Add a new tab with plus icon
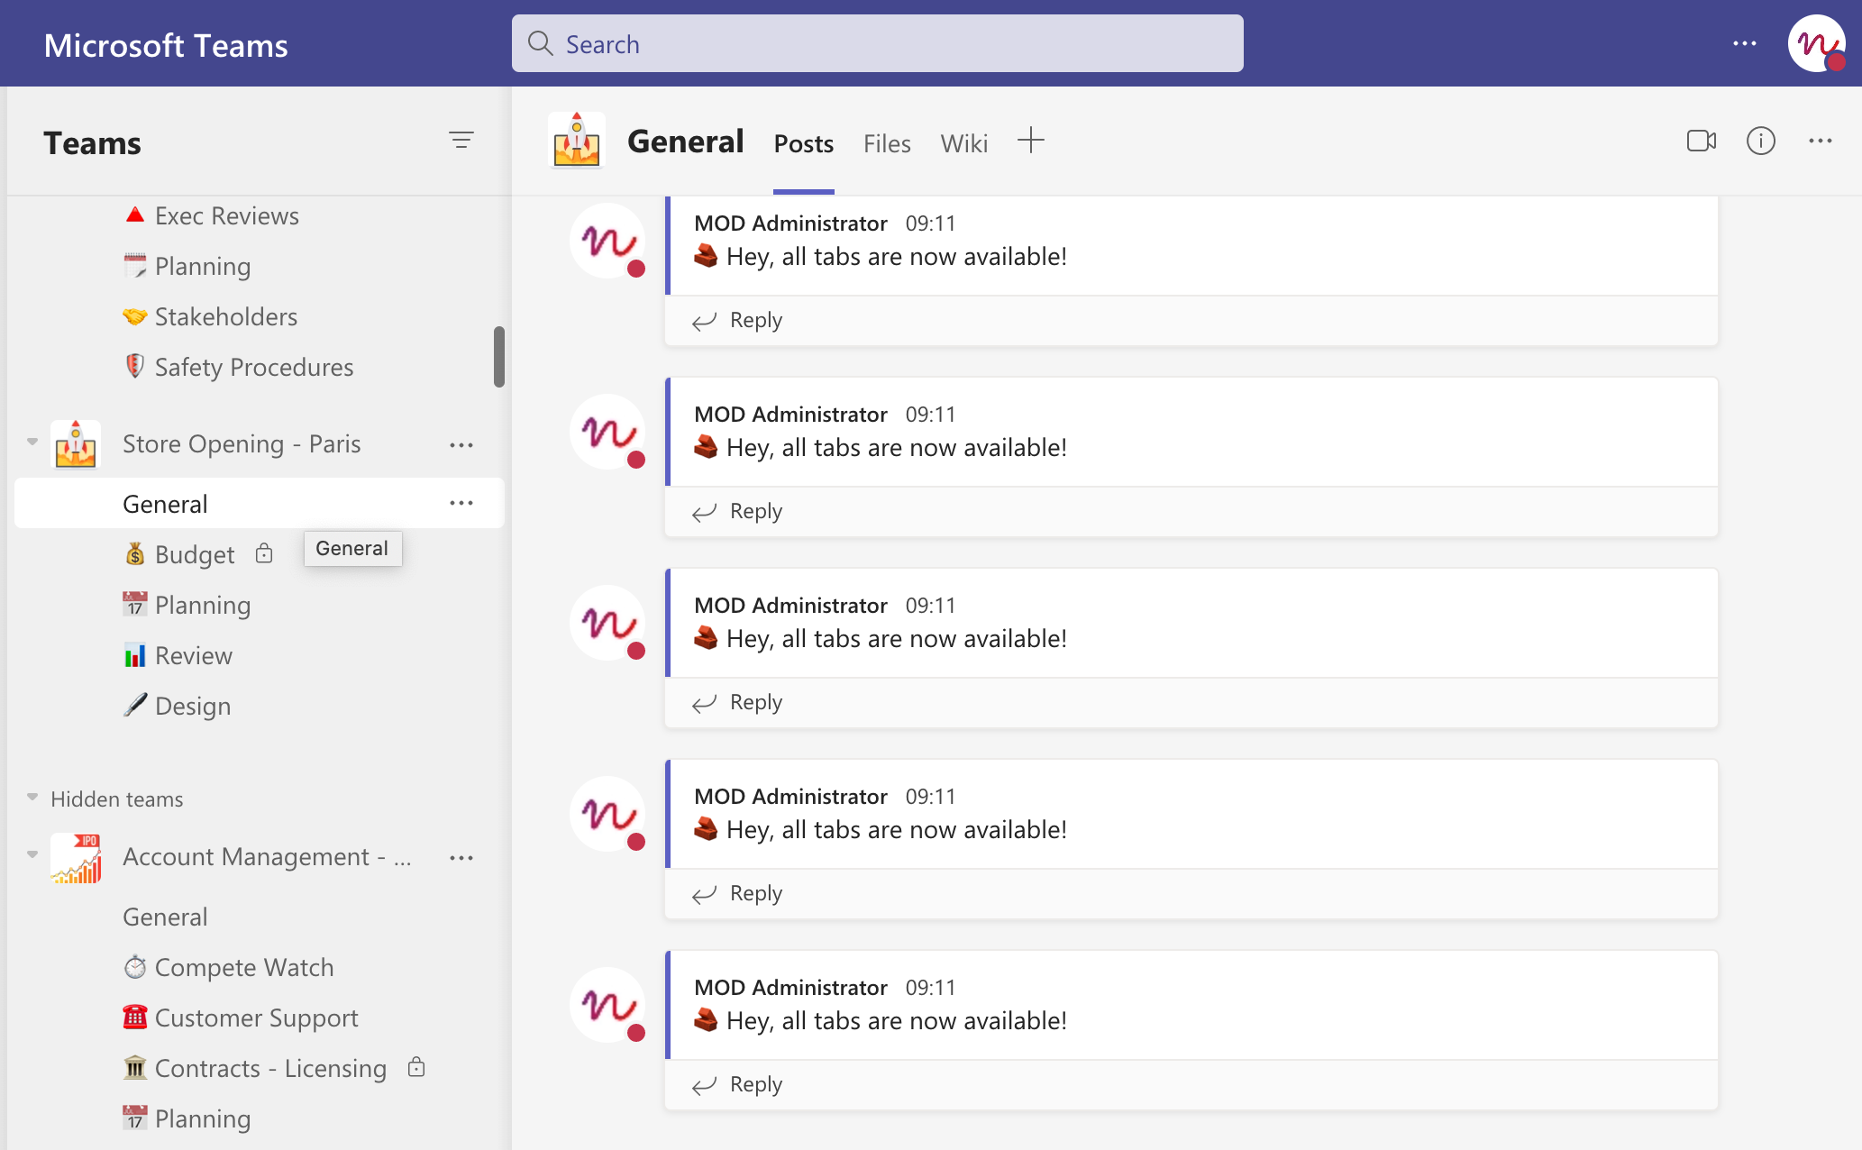This screenshot has width=1862, height=1150. 1030,141
